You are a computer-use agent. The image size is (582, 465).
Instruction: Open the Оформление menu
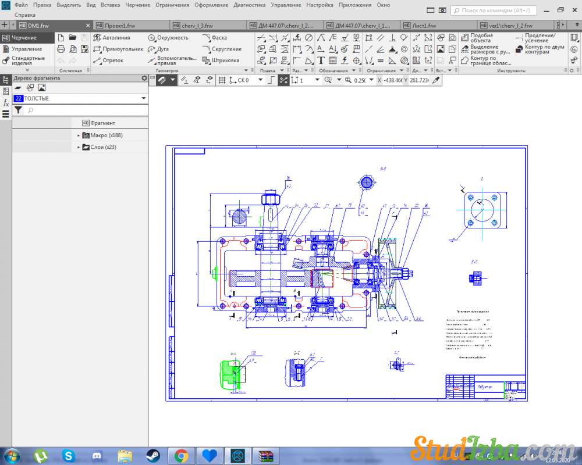(211, 5)
